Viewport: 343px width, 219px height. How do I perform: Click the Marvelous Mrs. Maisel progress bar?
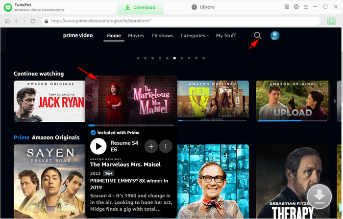[x=131, y=125]
